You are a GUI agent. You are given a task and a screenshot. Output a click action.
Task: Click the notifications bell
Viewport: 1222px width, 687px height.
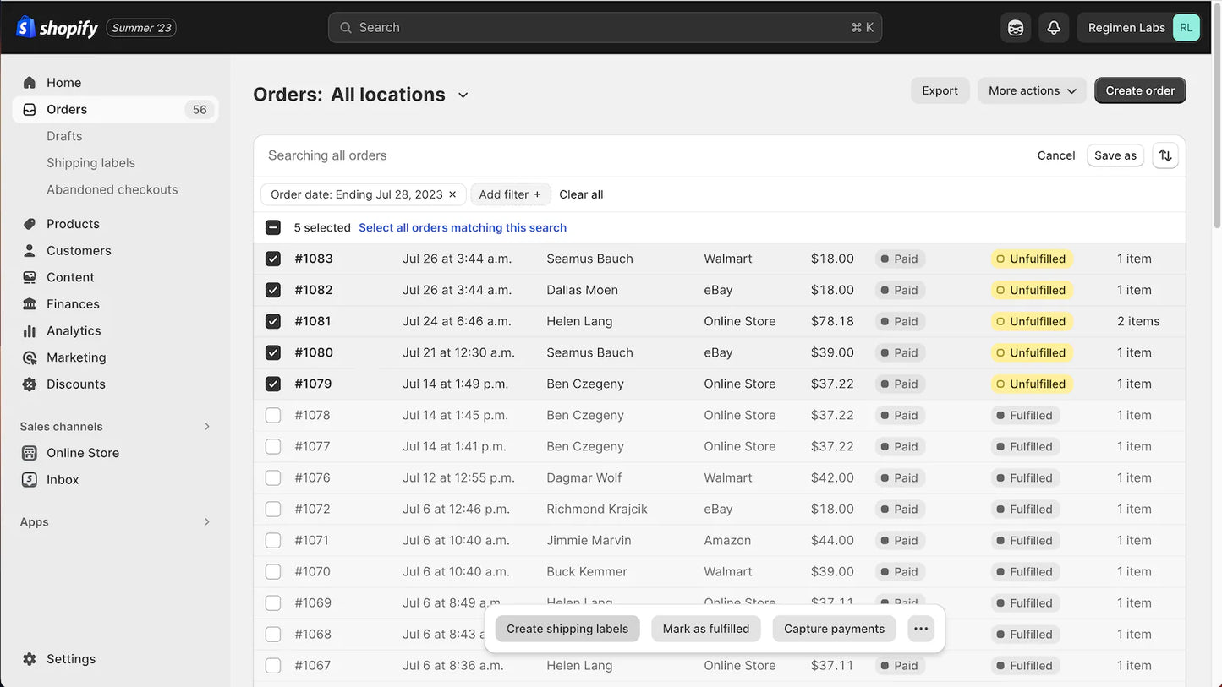[x=1054, y=27]
